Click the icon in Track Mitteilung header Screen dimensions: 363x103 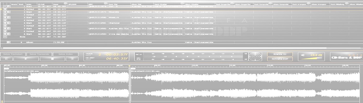[x=346, y=4]
